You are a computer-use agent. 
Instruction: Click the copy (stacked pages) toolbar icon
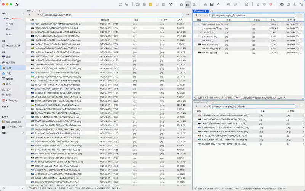tap(138, 4)
